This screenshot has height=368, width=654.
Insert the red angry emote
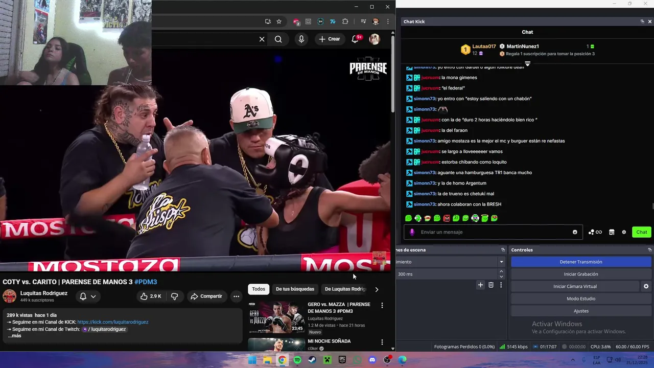click(447, 218)
